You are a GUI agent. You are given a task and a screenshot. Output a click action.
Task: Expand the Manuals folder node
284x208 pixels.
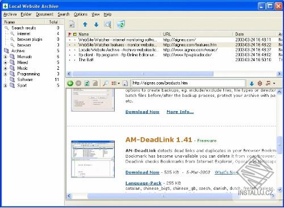[6, 57]
